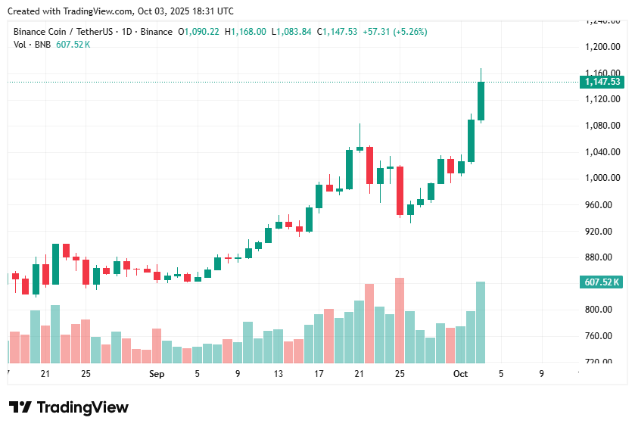Click the Created with TradingView.com header text
This screenshot has width=635, height=430.
120,11
